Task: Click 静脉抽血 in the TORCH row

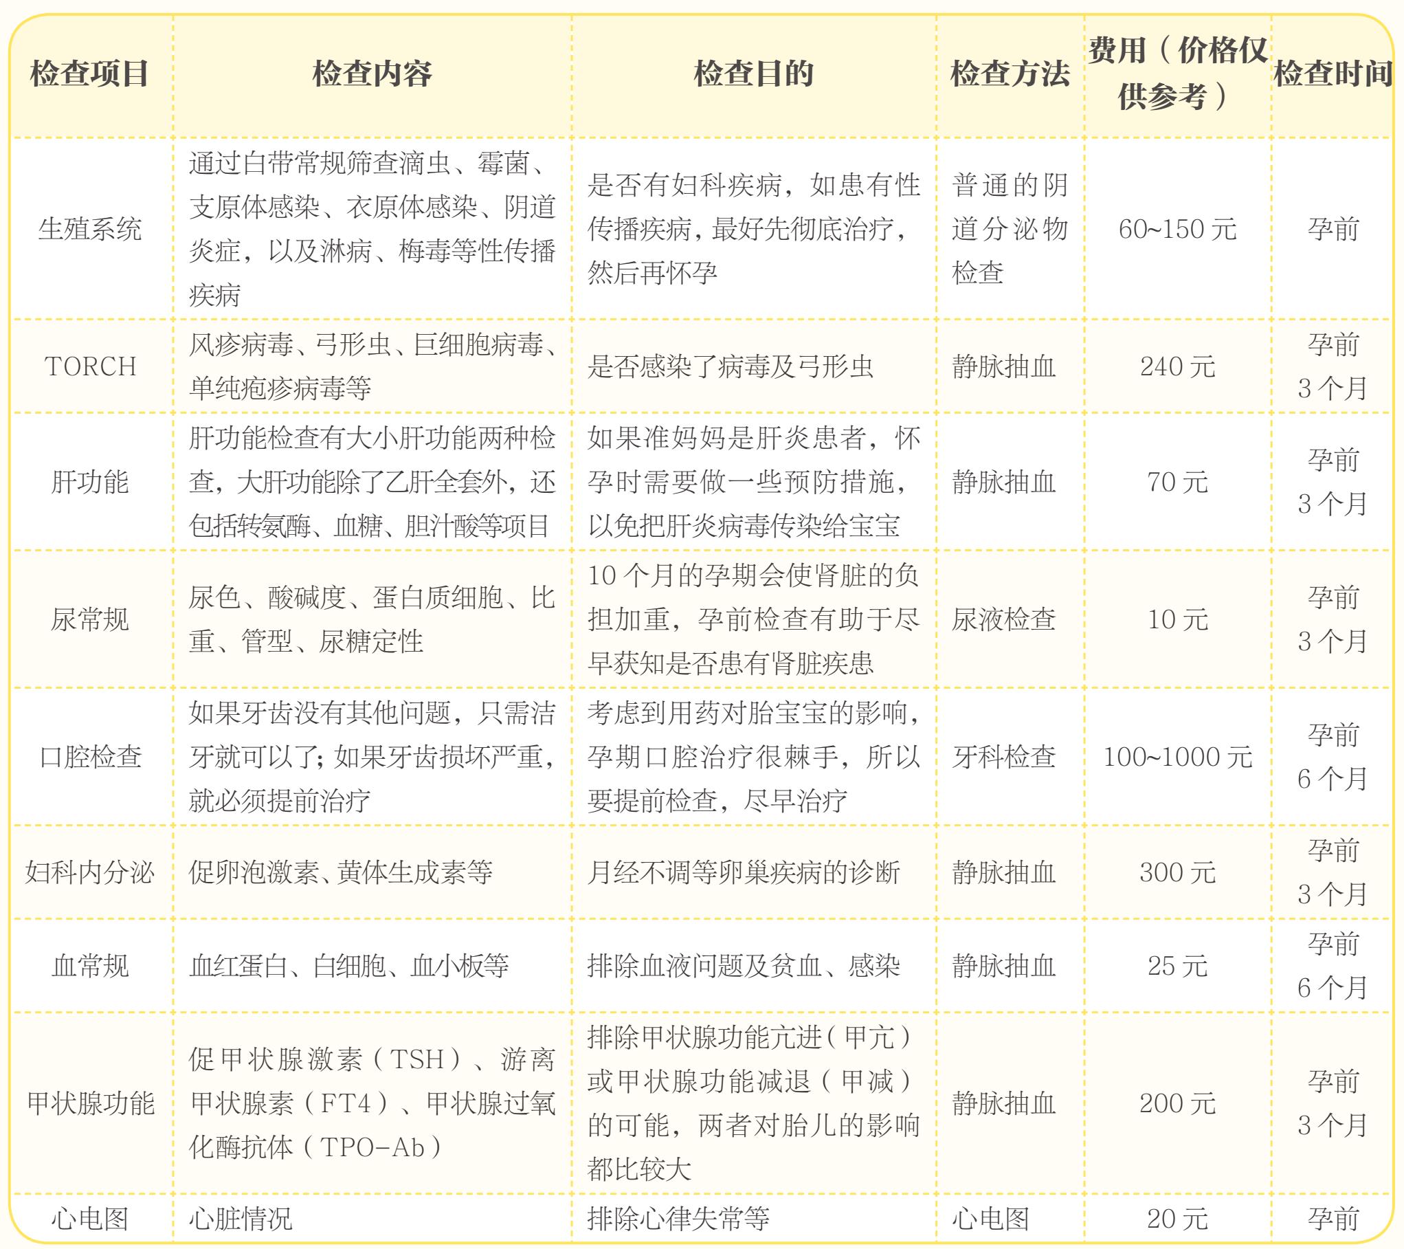Action: (x=1003, y=366)
